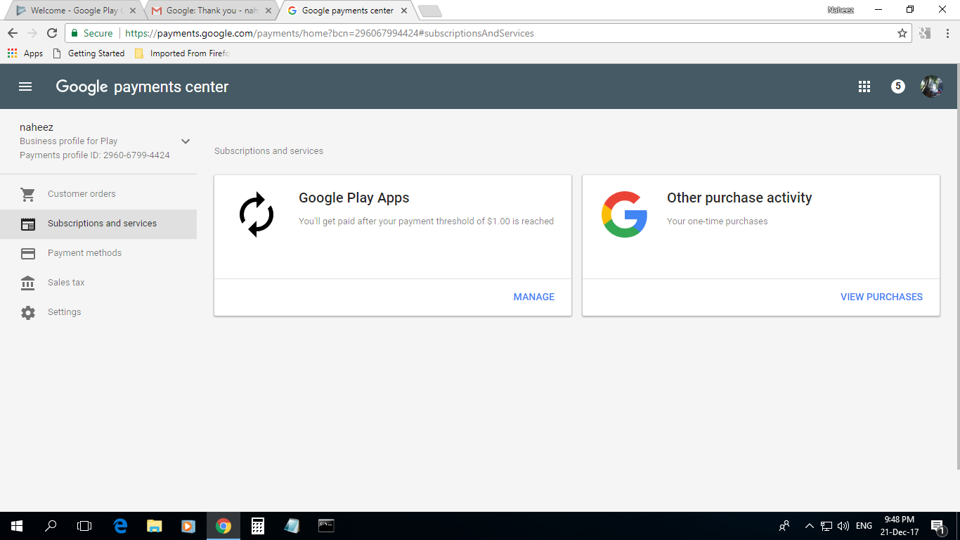Open a new browser tab
Viewport: 960px width, 540px height.
click(429, 11)
